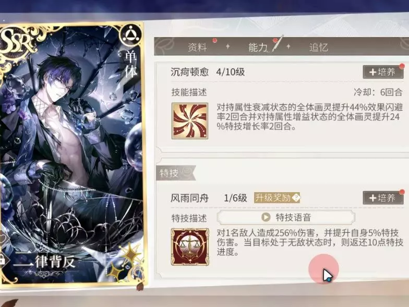Click the SSR rarity badge
This screenshot has height=307, width=409.
(x=16, y=42)
